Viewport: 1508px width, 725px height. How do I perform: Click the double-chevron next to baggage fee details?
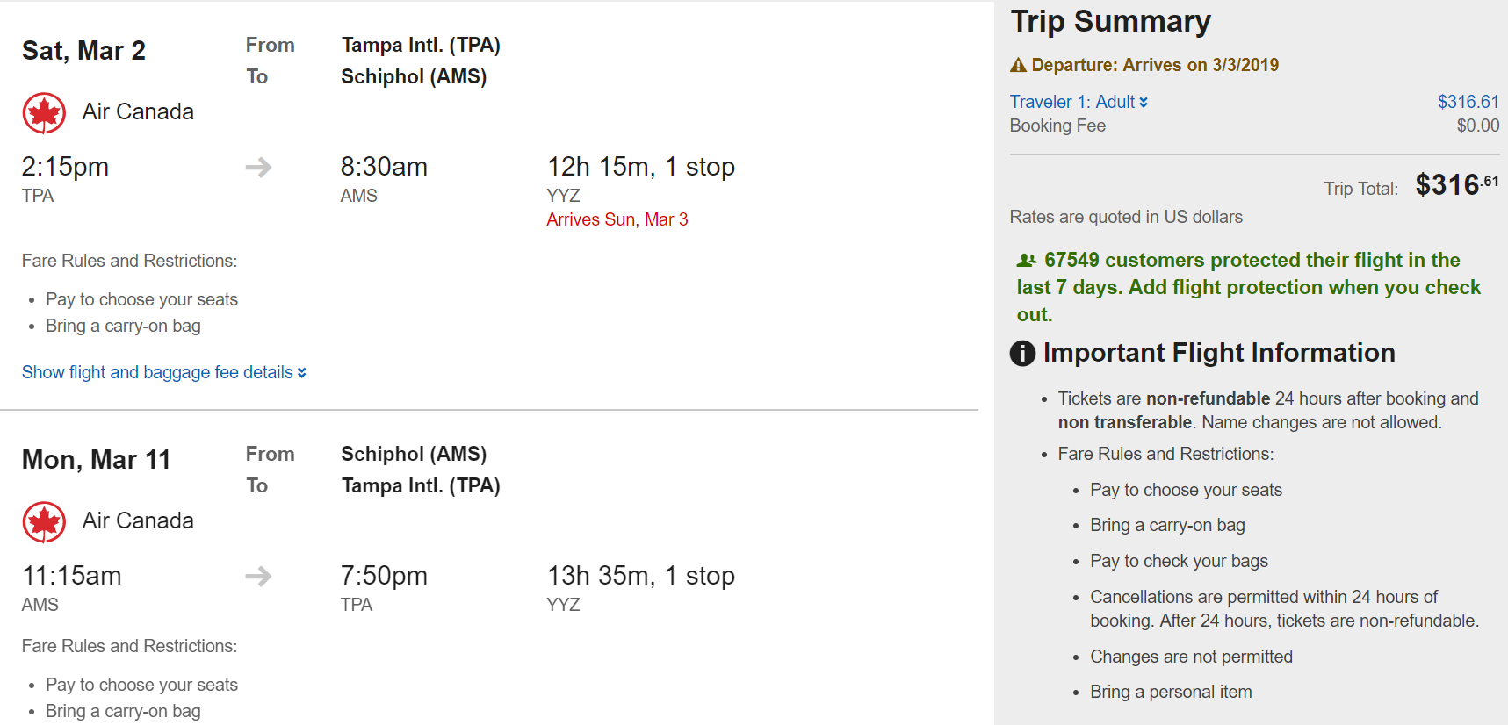coord(302,373)
